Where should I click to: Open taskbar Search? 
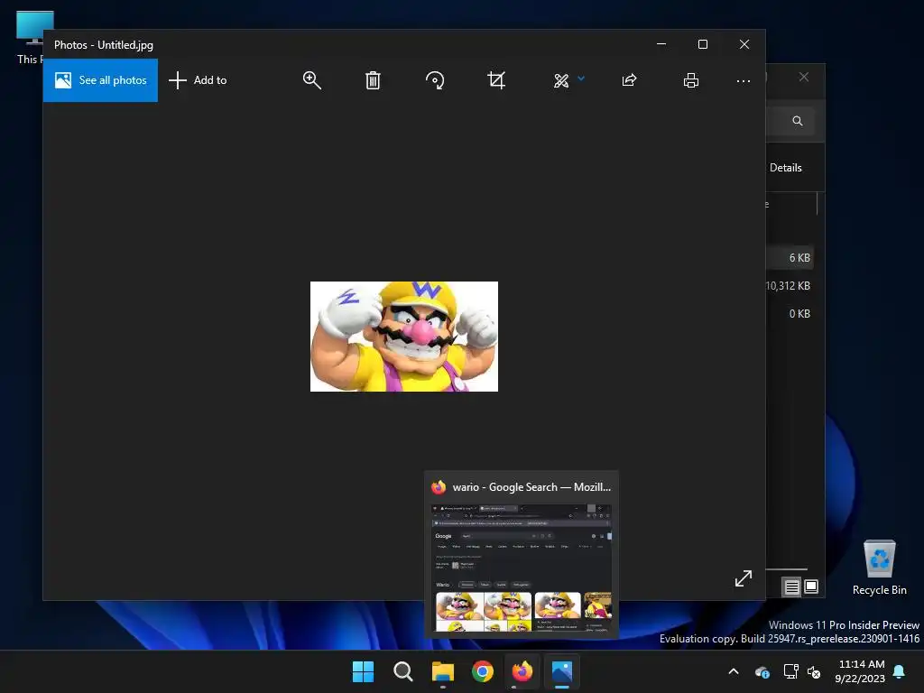coord(403,671)
